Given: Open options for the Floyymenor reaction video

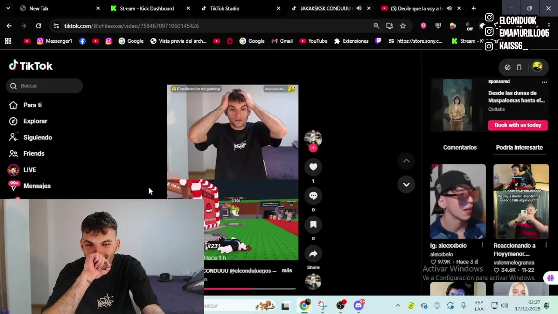Looking at the screenshot, I should [546, 246].
